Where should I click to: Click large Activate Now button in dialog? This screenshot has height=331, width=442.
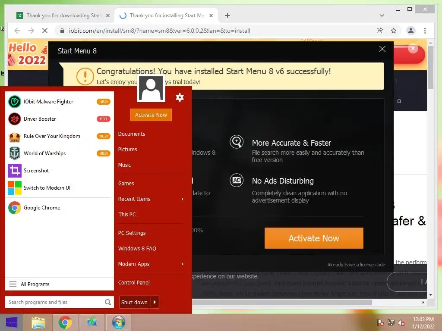point(314,238)
